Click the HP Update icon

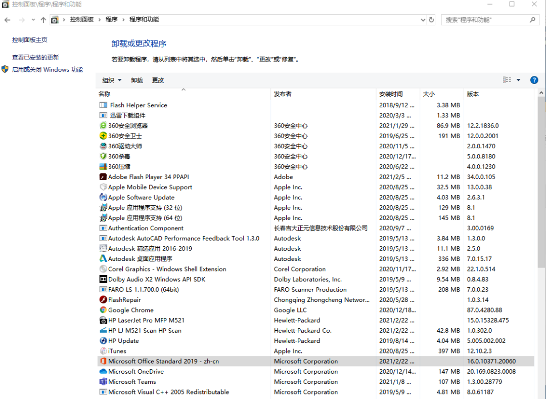pos(103,341)
